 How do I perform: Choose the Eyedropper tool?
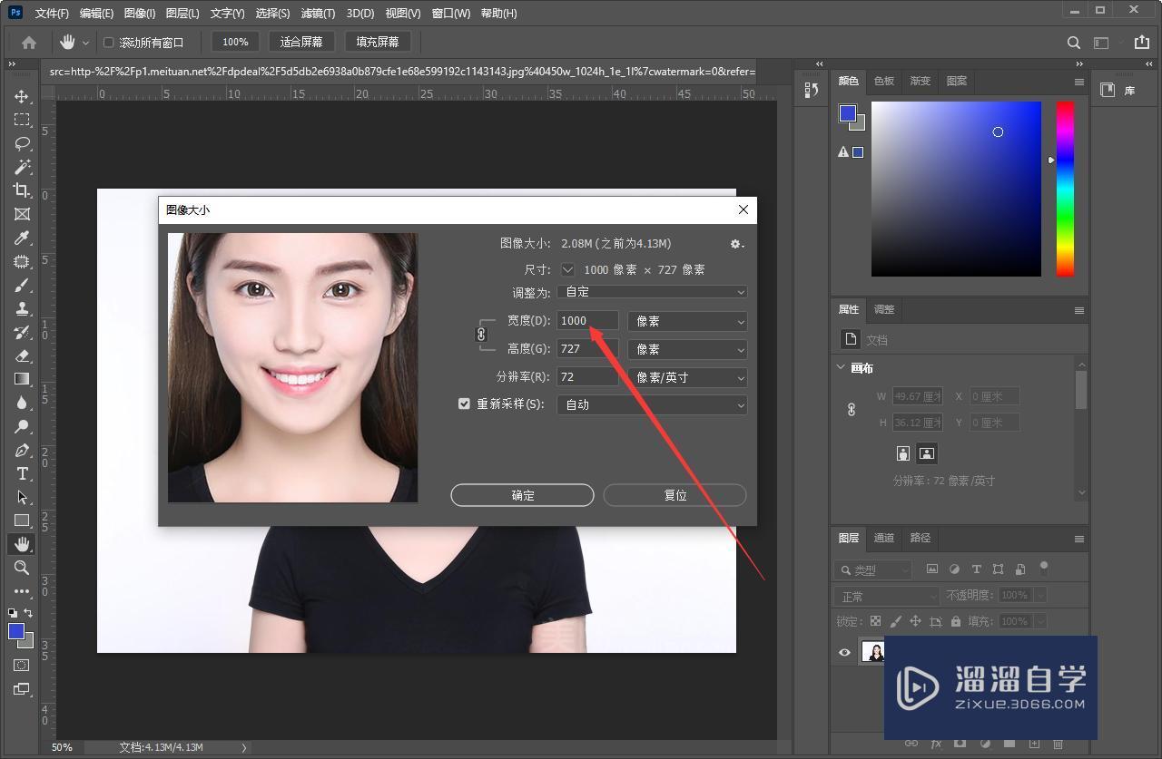click(23, 238)
